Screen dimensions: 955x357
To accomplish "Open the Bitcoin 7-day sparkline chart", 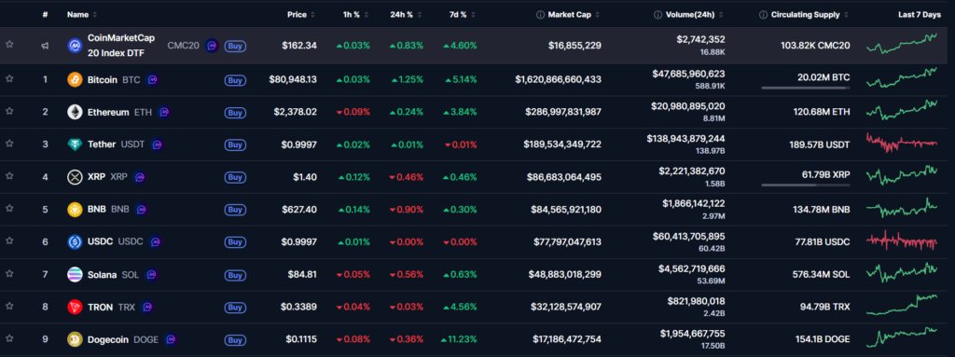I will [x=902, y=78].
